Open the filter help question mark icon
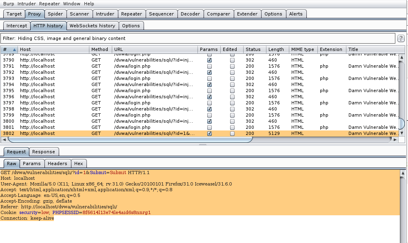The height and width of the screenshot is (243, 408). [x=401, y=38]
